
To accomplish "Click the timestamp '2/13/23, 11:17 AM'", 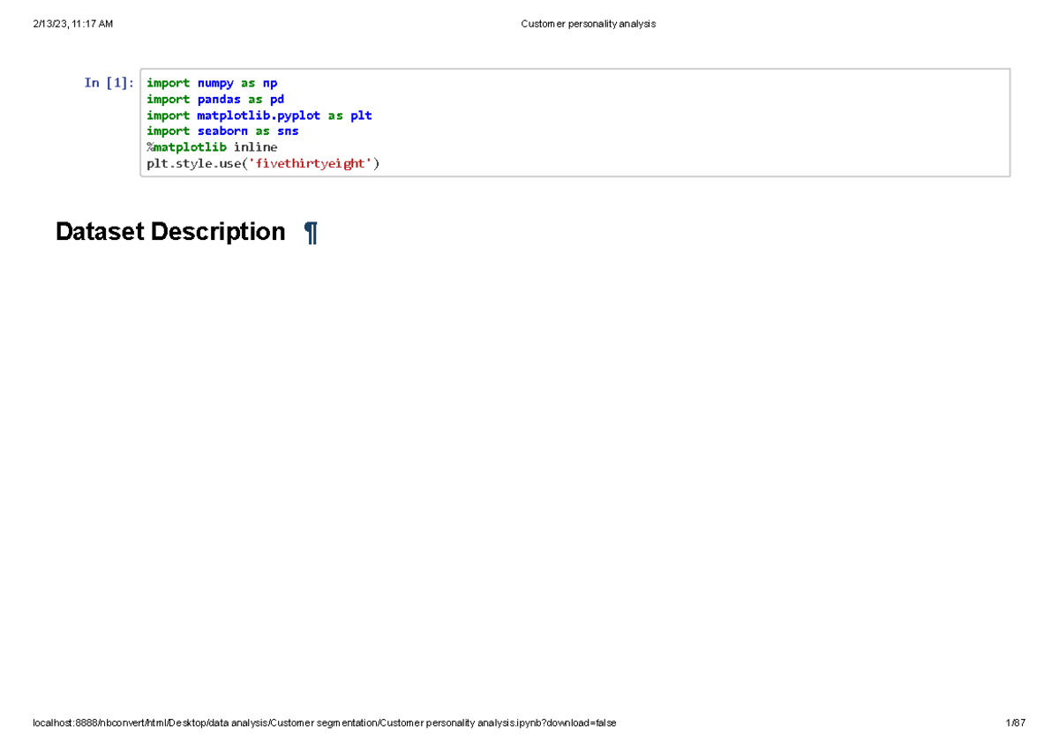I will (73, 24).
